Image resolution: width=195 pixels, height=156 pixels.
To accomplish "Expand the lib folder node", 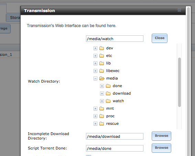I will coord(95,63).
